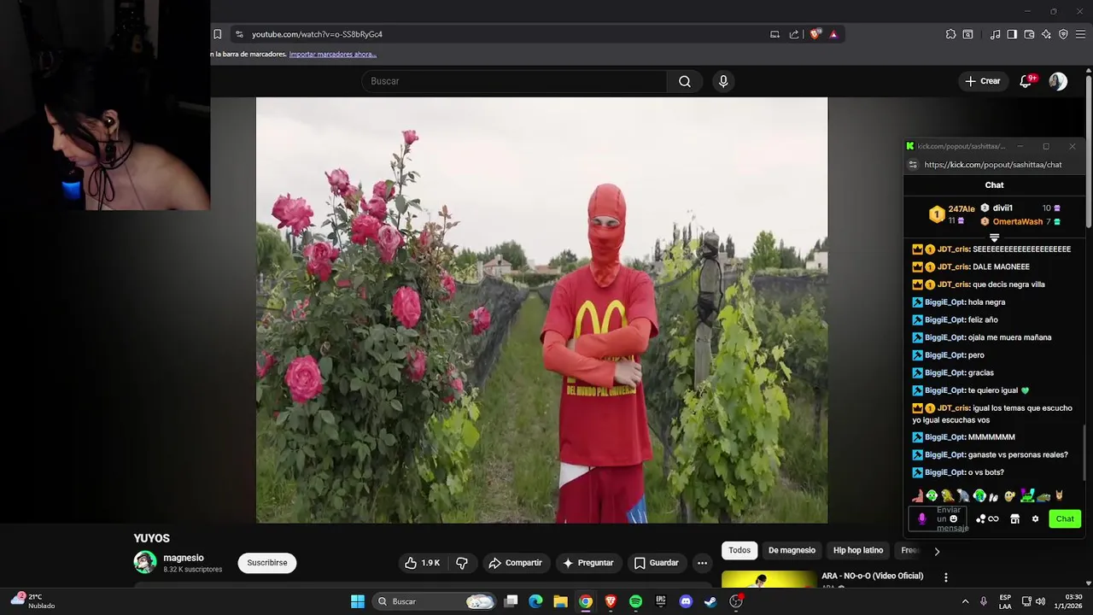1093x615 pixels.
Task: Click username 247Ale in leaderboard
Action: (x=961, y=208)
